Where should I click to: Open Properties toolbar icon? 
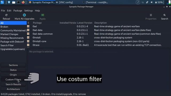coord(151,15)
